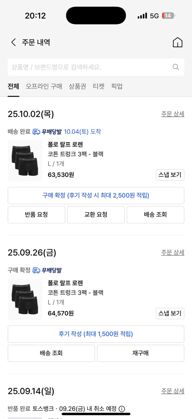Tap the 무배당발 truck icon on 25.09.26 order

[x=36, y=270]
